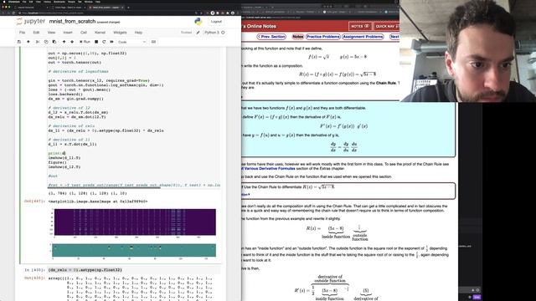Move the selected cell up with the up arrow
Screen dimensions: 536x301
[x=64, y=42]
